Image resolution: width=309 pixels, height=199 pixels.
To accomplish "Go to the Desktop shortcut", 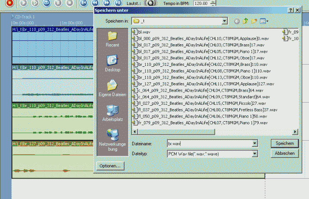I will coord(112,63).
